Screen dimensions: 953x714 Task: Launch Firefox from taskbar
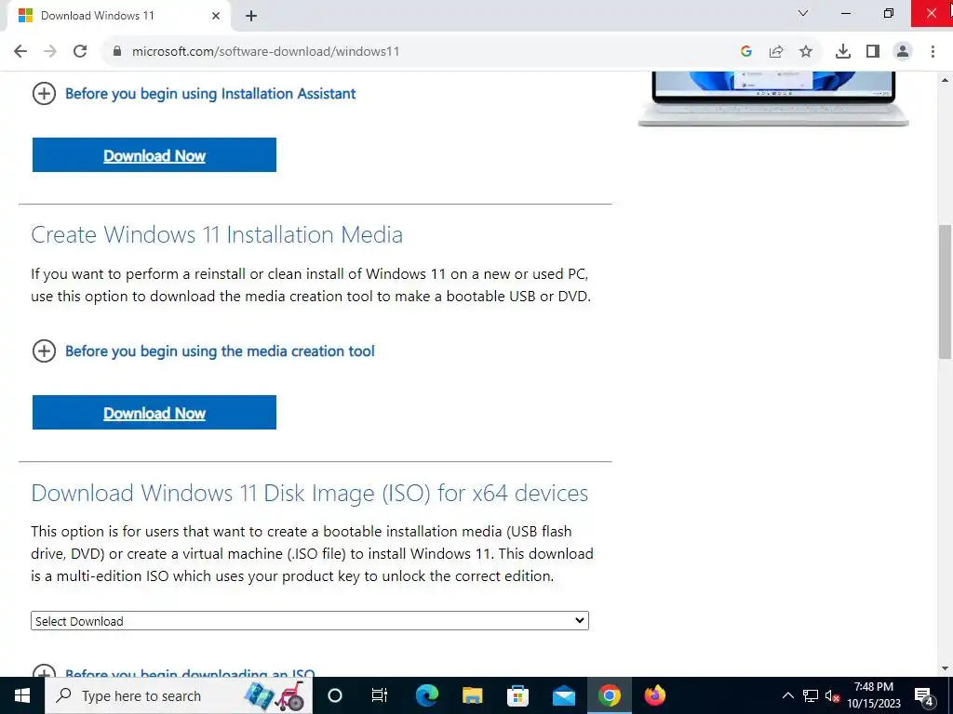coord(654,695)
